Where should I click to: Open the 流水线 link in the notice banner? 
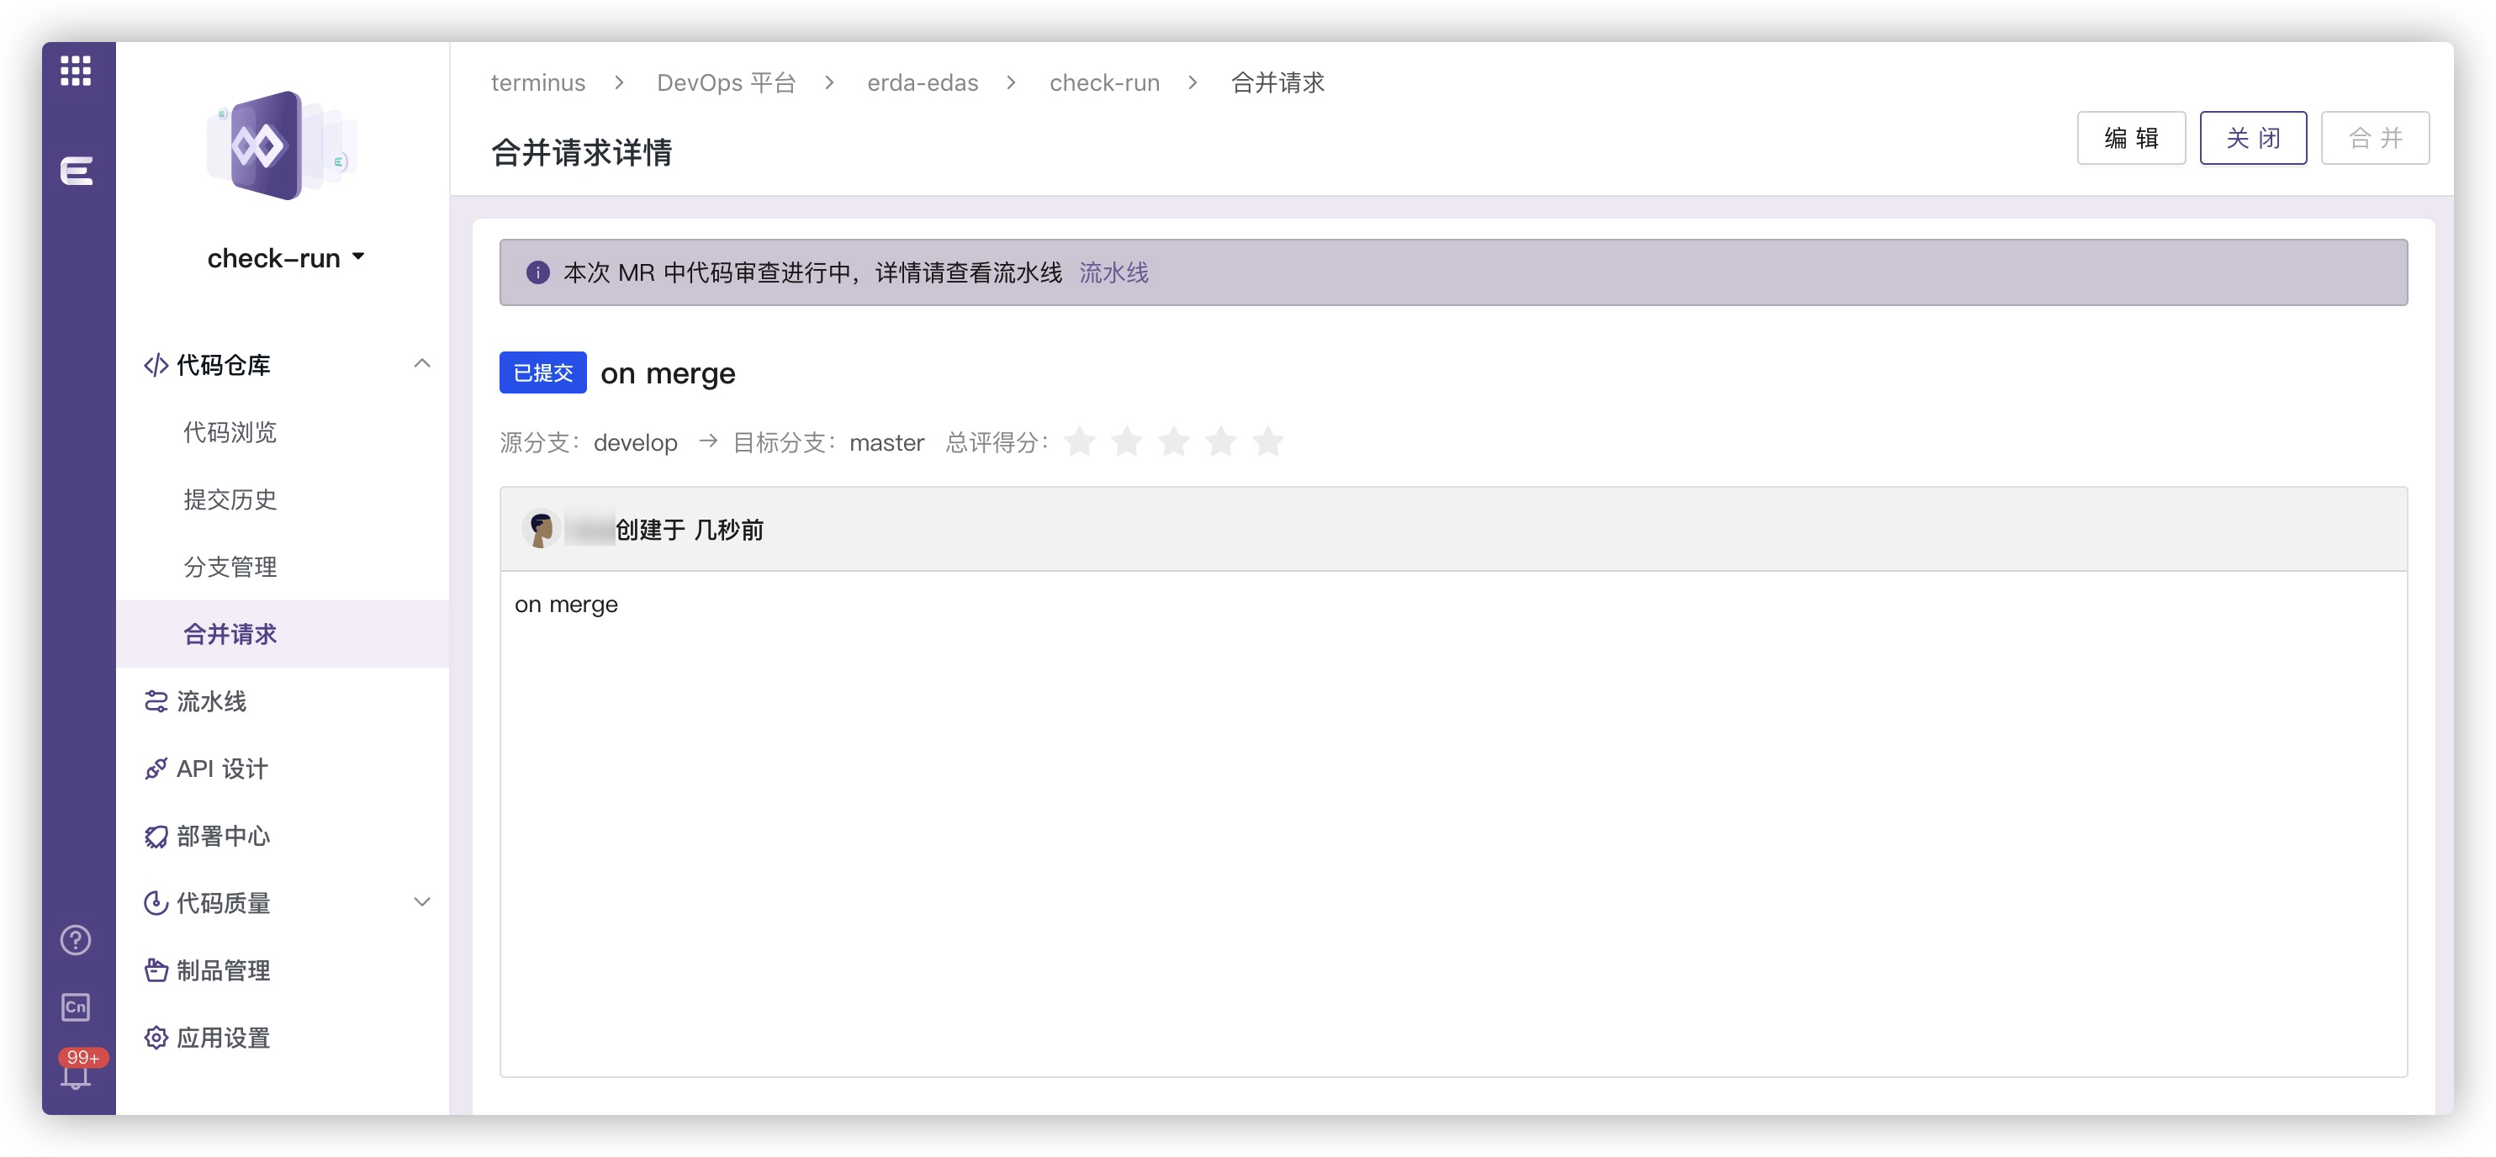(1113, 273)
